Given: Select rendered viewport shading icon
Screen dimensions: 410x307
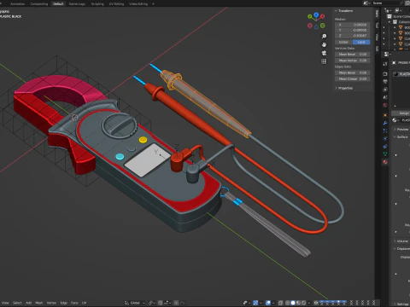Looking at the screenshot, I should click(x=304, y=303).
